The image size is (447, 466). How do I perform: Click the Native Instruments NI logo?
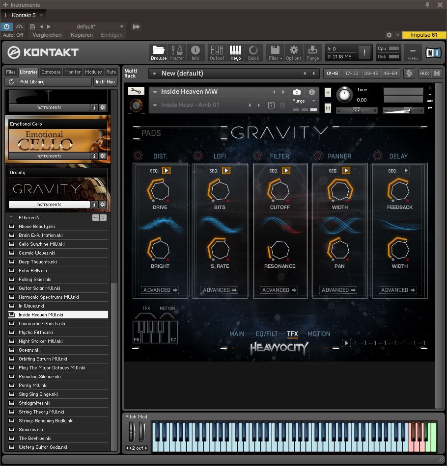pyautogui.click(x=433, y=52)
